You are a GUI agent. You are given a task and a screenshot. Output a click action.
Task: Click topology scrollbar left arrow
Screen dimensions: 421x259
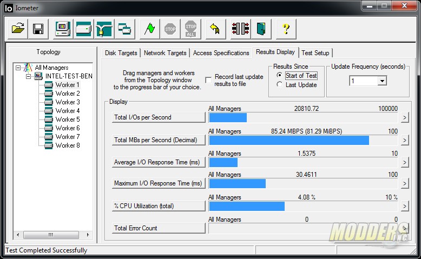[x=18, y=235]
